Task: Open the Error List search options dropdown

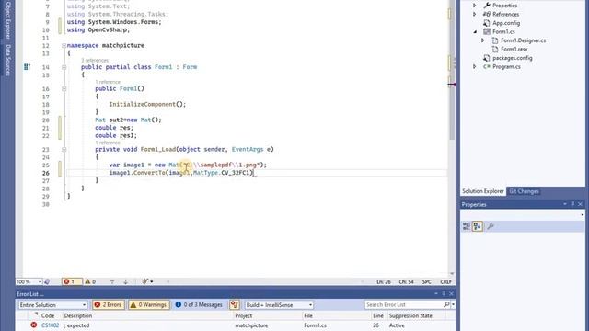Action: (454, 304)
